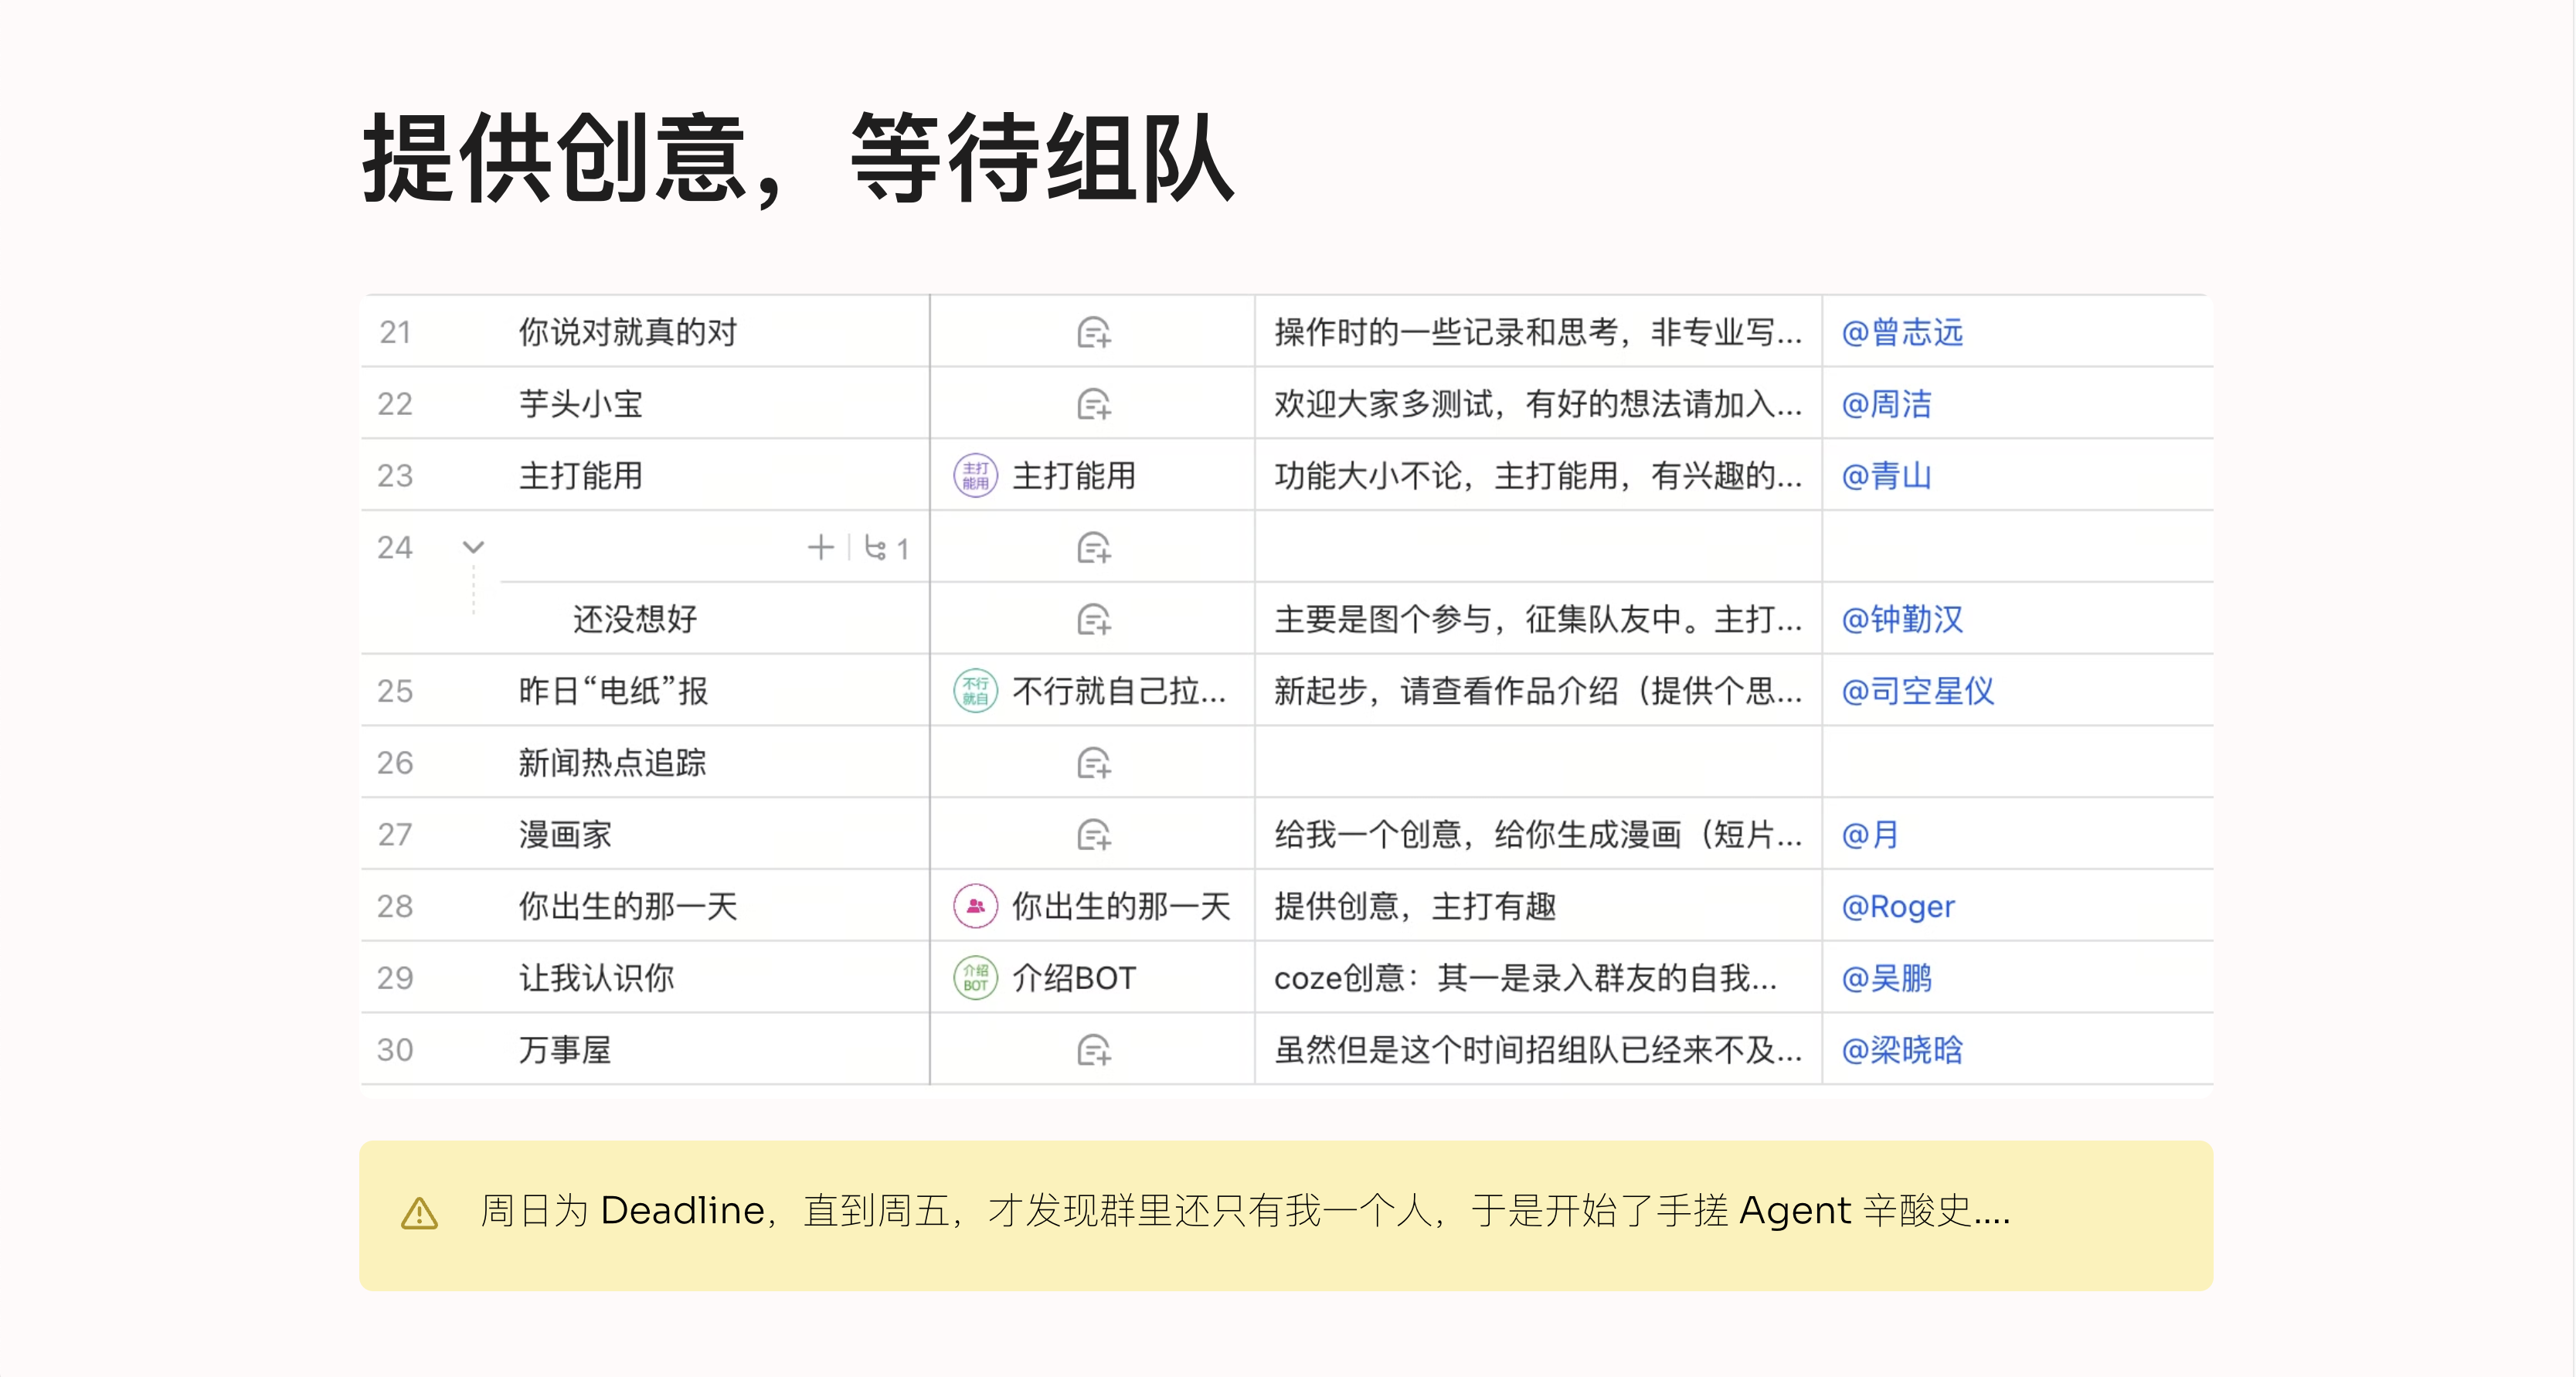The image size is (2576, 1377).
Task: Click the heading 提供创意，等待组队
Action: tap(798, 160)
